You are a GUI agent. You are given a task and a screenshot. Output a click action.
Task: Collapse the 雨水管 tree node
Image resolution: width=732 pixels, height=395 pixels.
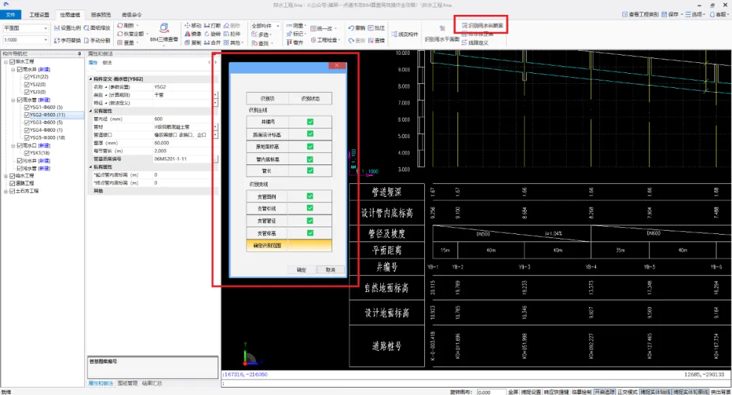click(13, 99)
